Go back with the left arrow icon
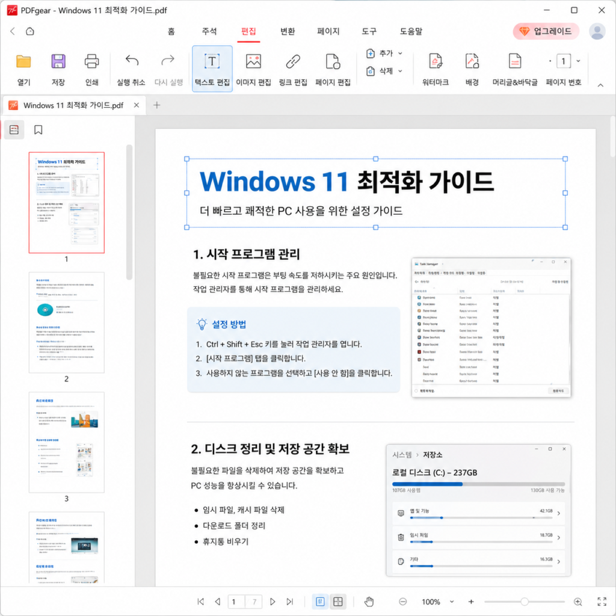Viewport: 616px width, 616px height. [x=13, y=31]
